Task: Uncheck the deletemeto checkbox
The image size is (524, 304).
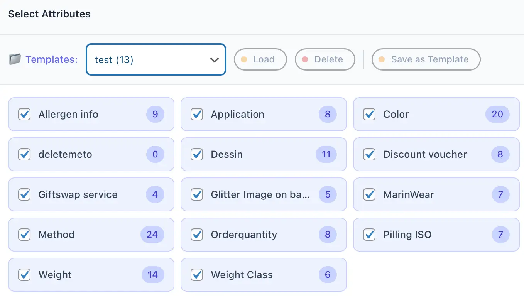Action: (x=25, y=155)
